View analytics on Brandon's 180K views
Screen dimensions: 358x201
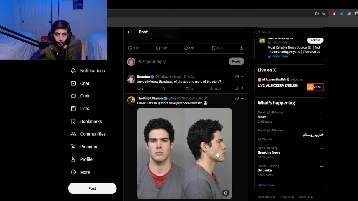click(x=216, y=88)
